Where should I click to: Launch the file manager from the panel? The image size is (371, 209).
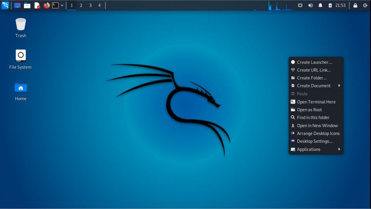pyautogui.click(x=27, y=5)
